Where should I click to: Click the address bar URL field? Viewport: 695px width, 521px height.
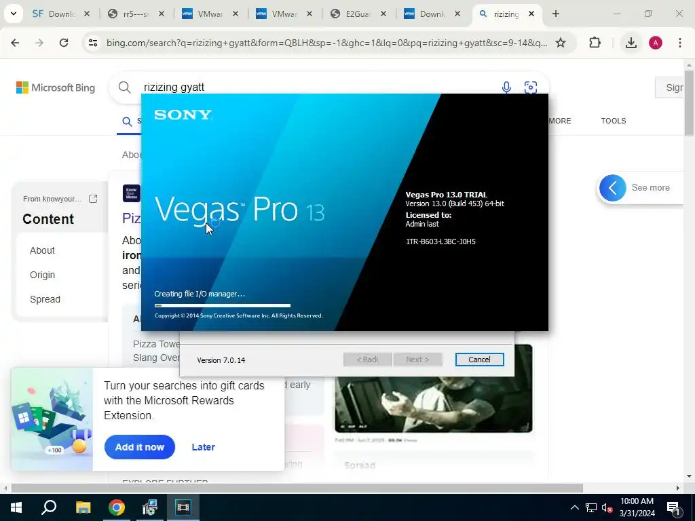click(x=326, y=43)
